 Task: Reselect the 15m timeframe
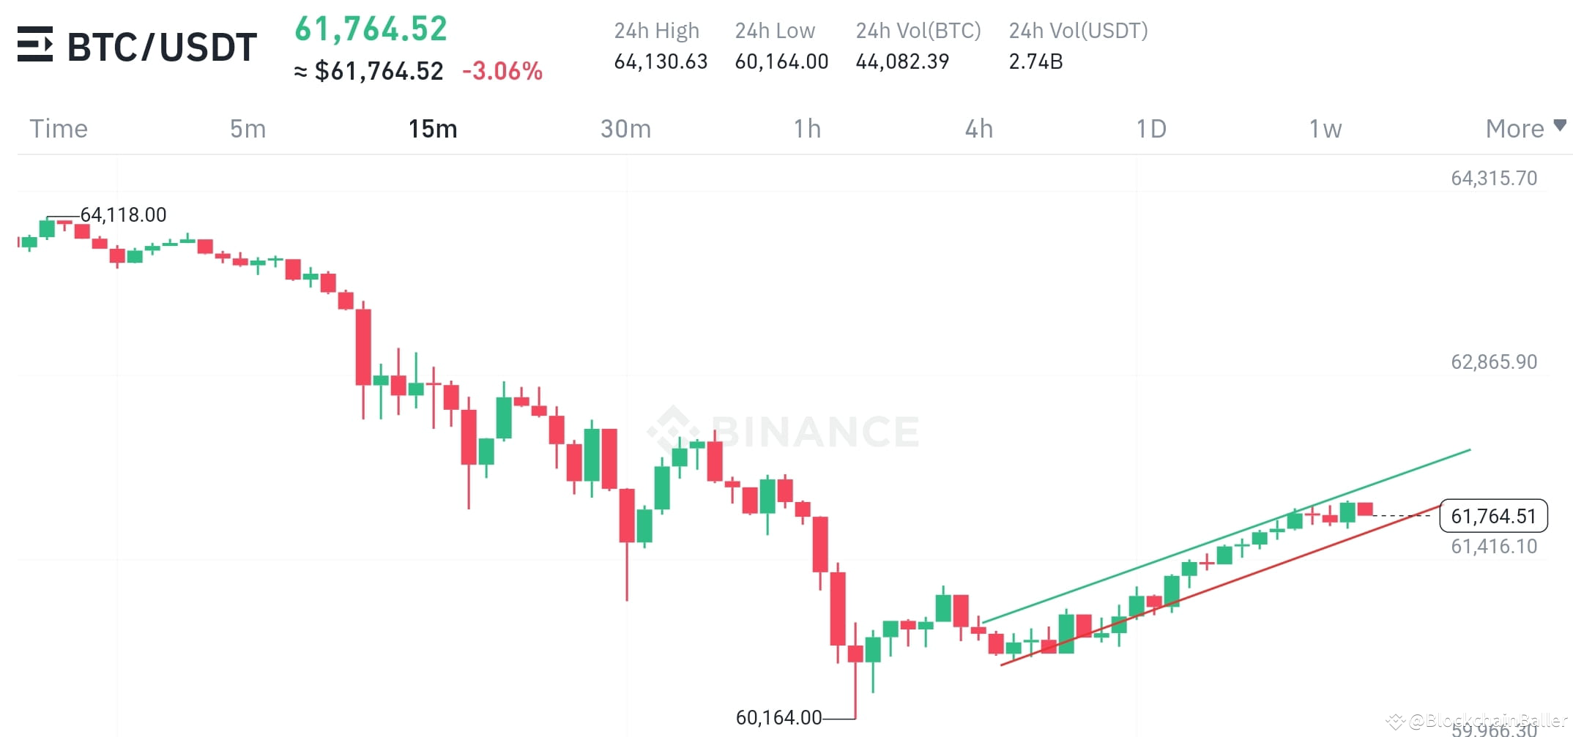pos(433,128)
